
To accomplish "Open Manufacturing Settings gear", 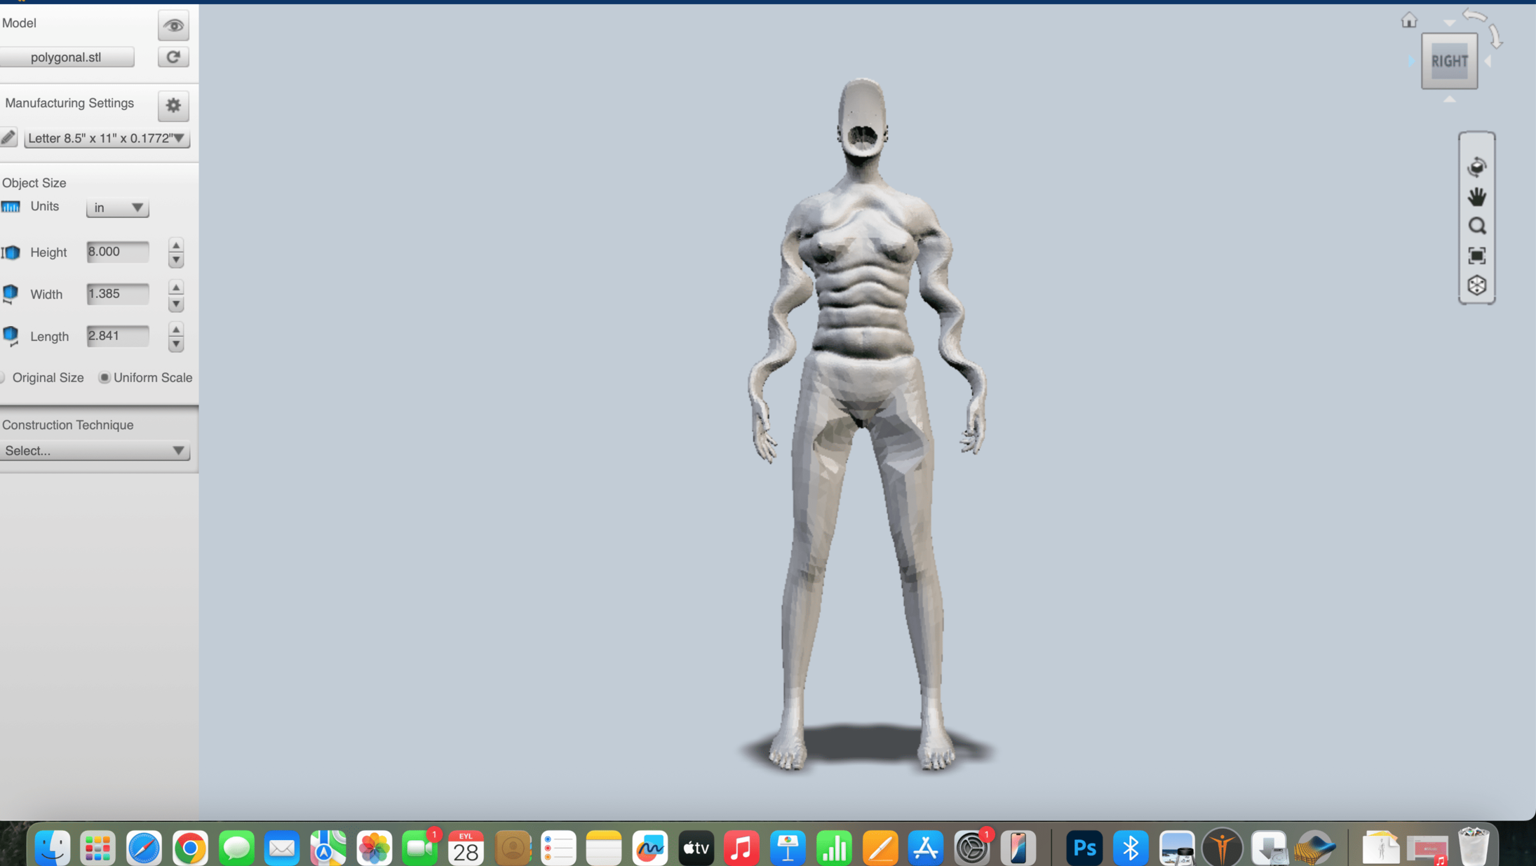I will tap(173, 105).
